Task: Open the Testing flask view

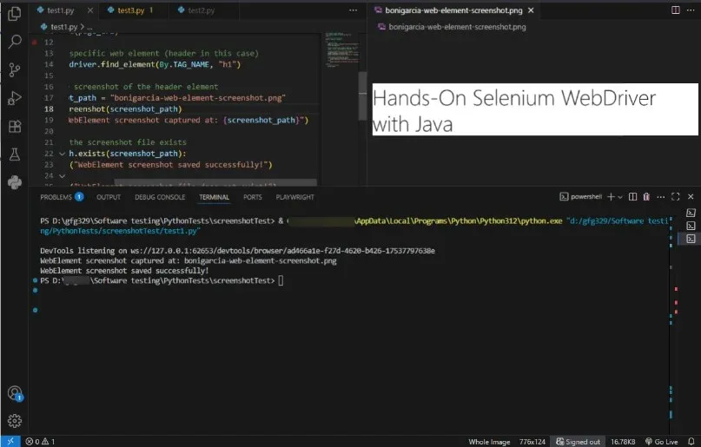Action: click(14, 154)
